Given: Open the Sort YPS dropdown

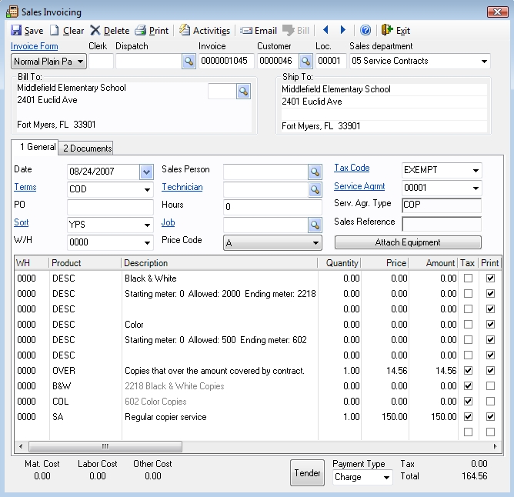Looking at the screenshot, I should 147,225.
